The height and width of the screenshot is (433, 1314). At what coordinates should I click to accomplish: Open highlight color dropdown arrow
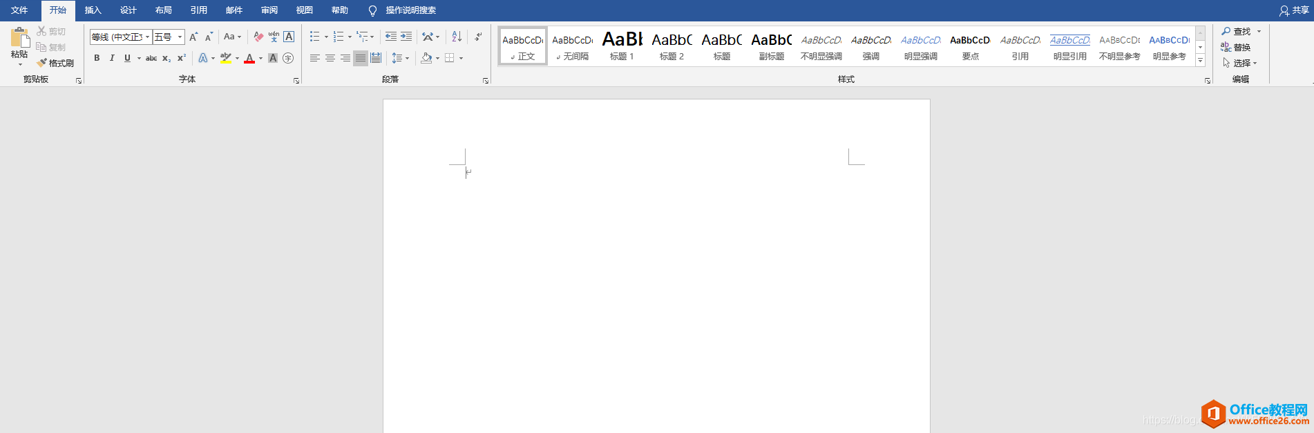[x=237, y=58]
